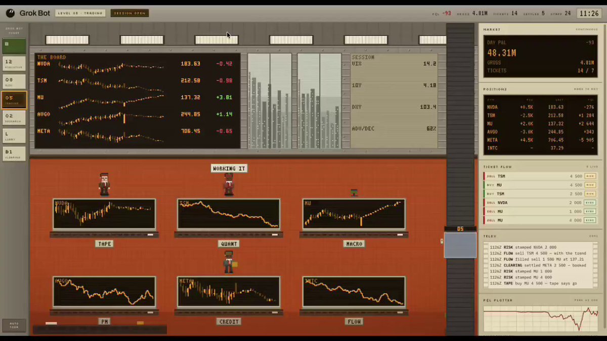Click the DXY value 103.4

pos(428,107)
